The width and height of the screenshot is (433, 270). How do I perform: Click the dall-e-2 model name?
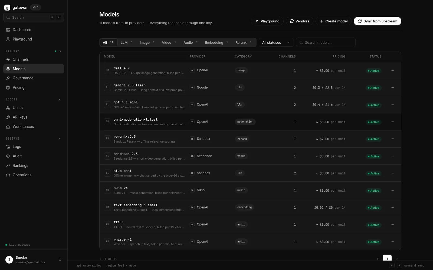click(122, 68)
